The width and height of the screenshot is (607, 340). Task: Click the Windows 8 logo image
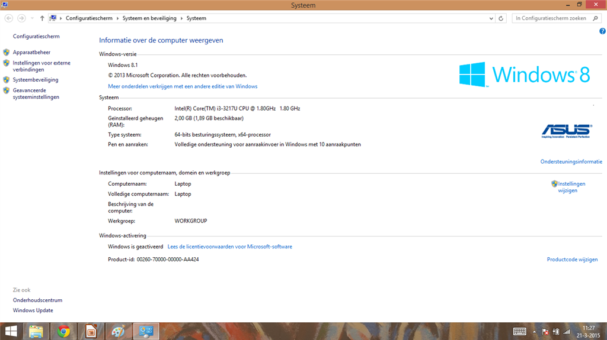pyautogui.click(x=525, y=74)
